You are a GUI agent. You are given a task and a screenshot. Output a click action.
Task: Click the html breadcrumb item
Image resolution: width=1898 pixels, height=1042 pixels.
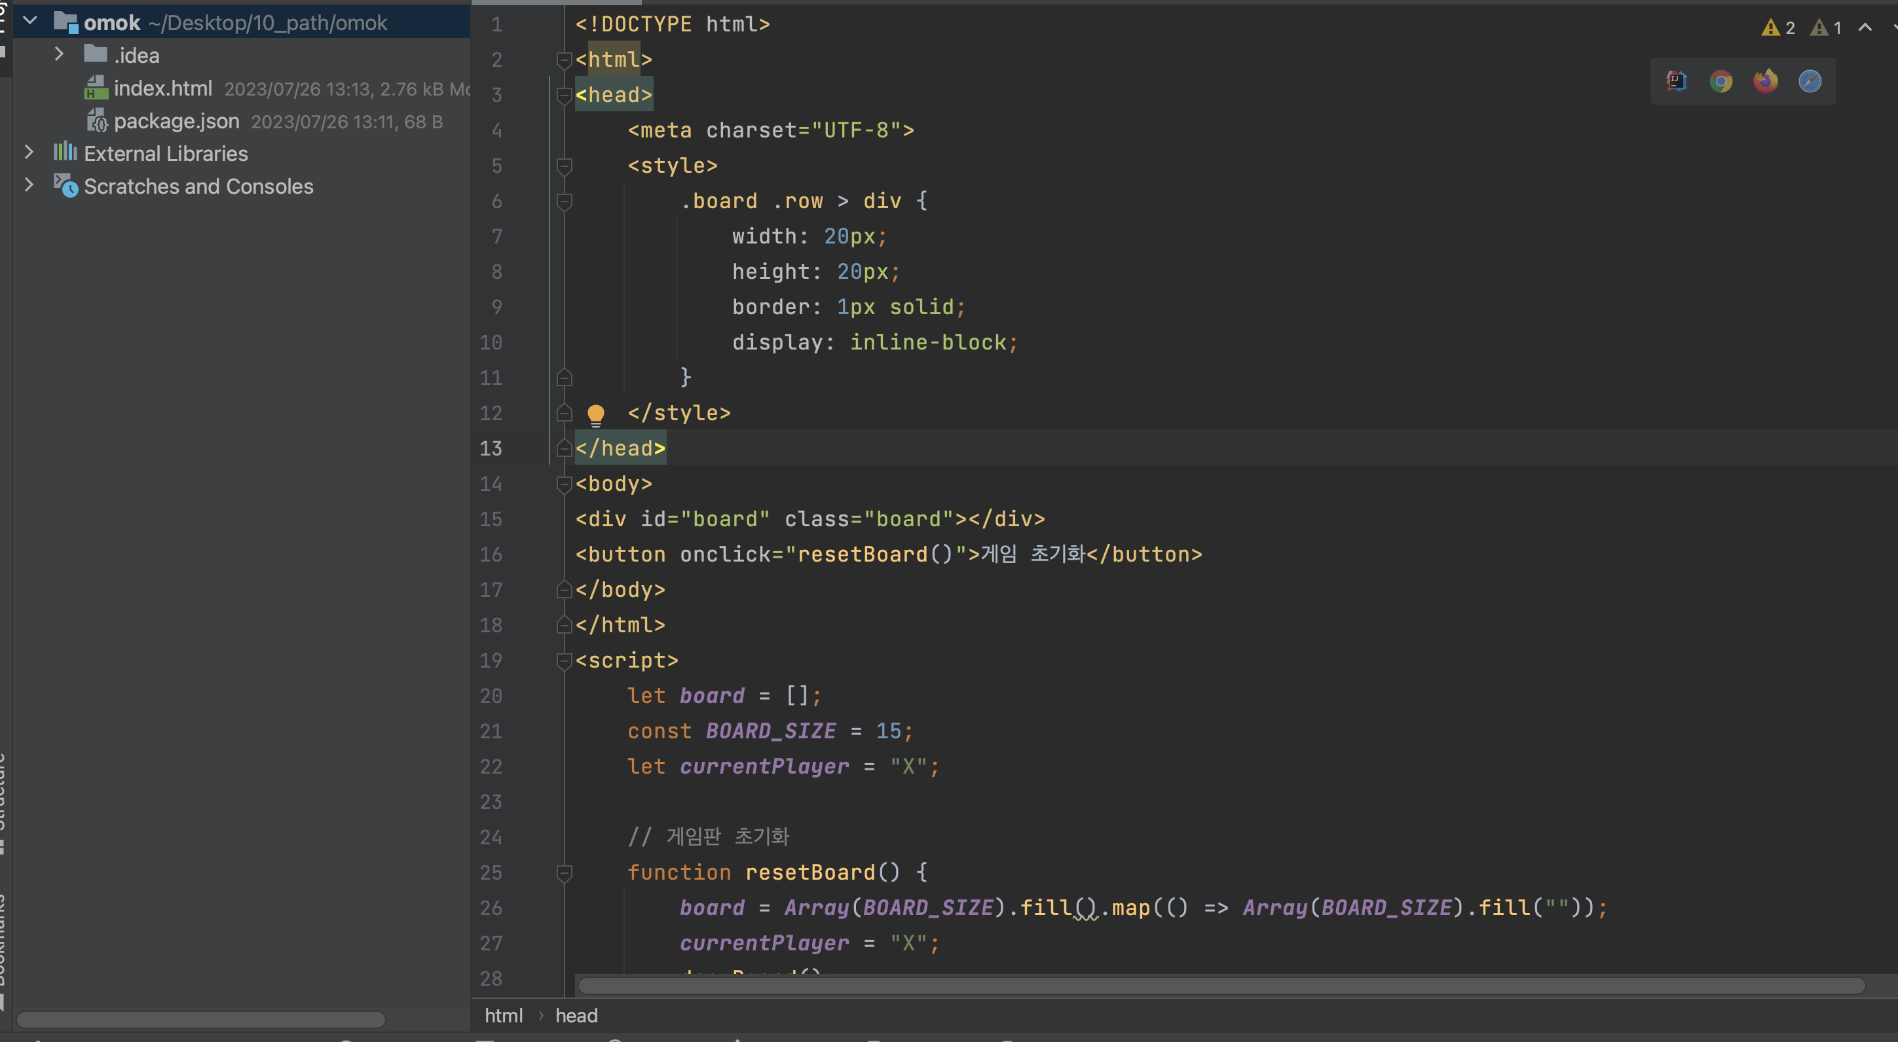pos(503,1015)
